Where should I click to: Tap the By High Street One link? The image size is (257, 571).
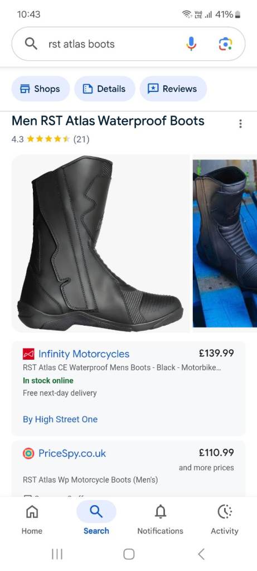(60, 419)
